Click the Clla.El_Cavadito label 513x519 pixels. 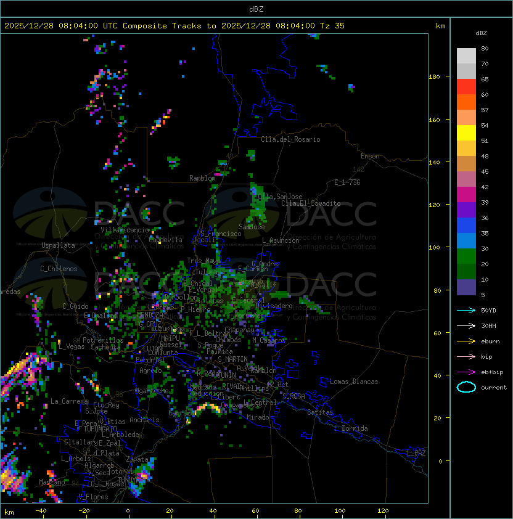(311, 203)
